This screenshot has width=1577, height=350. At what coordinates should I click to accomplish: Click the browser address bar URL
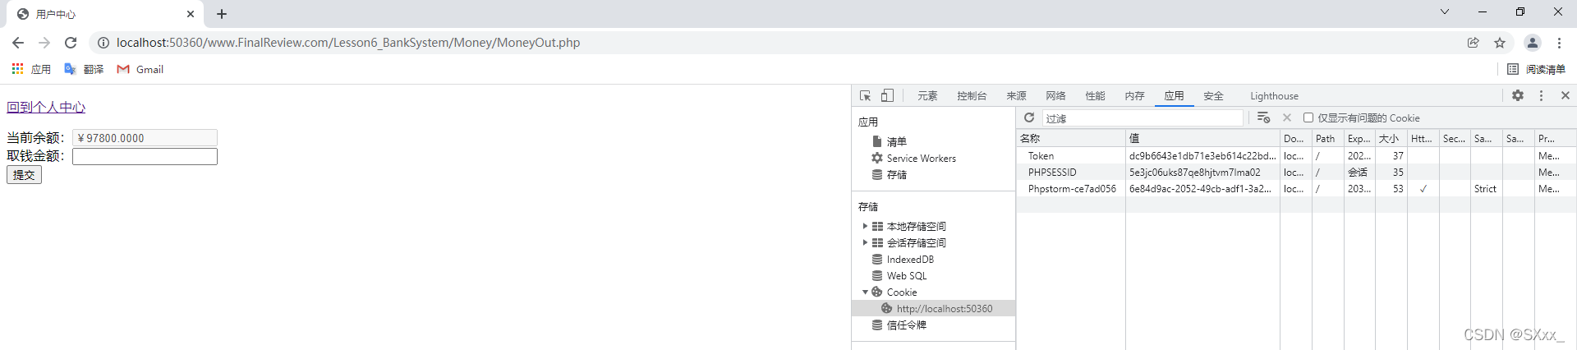pyautogui.click(x=348, y=43)
